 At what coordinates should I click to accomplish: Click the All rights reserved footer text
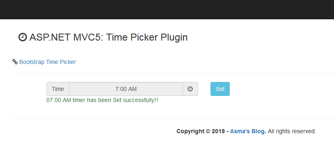(x=292, y=131)
